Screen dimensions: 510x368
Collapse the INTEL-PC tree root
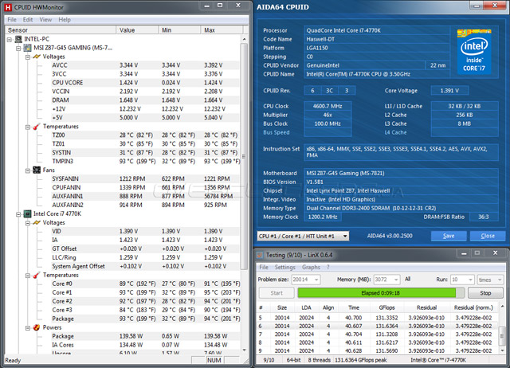(x=8, y=38)
